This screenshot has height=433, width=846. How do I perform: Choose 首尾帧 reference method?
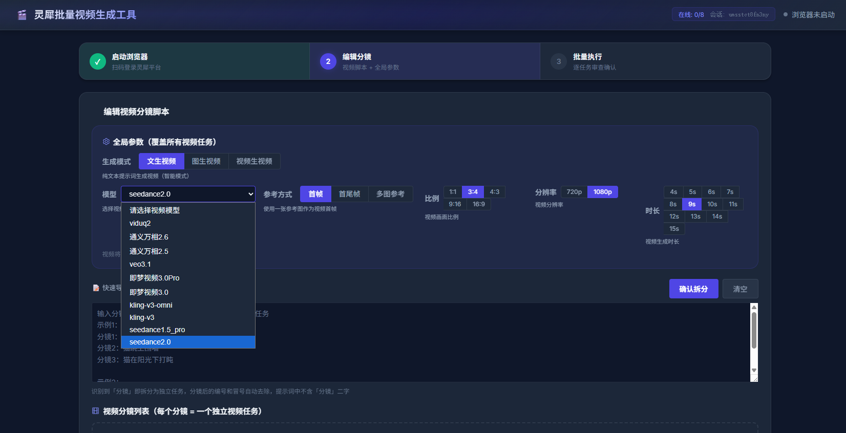click(350, 194)
